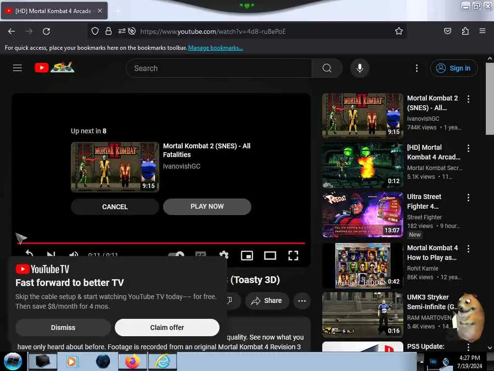494x371 pixels.
Task: Click the taskbar clock showing 4:27 PM
Action: point(469,362)
